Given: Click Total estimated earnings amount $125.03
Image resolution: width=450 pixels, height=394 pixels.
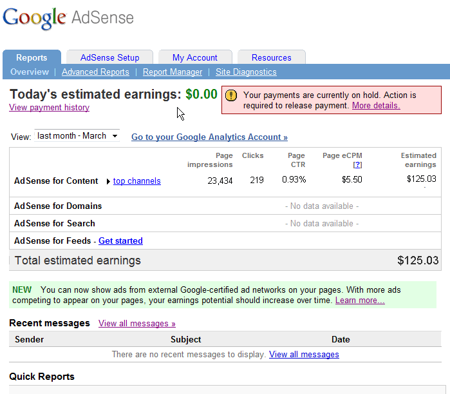Looking at the screenshot, I should (418, 261).
